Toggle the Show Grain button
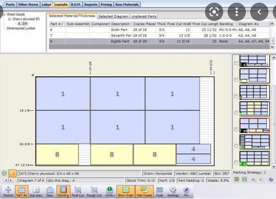 (x=125, y=191)
